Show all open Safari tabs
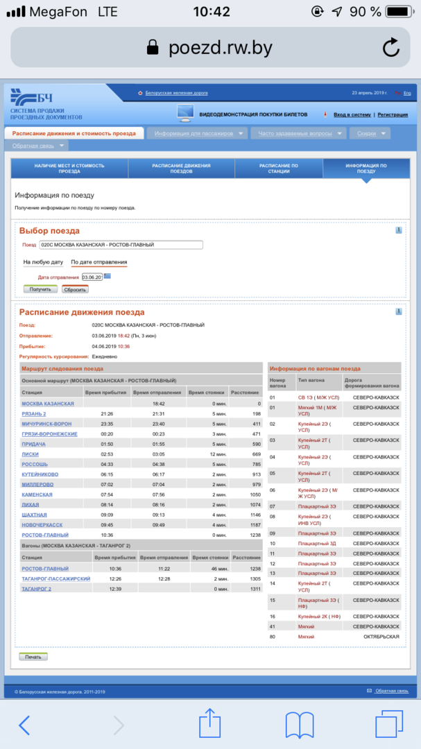This screenshot has width=421, height=749. pos(389,725)
